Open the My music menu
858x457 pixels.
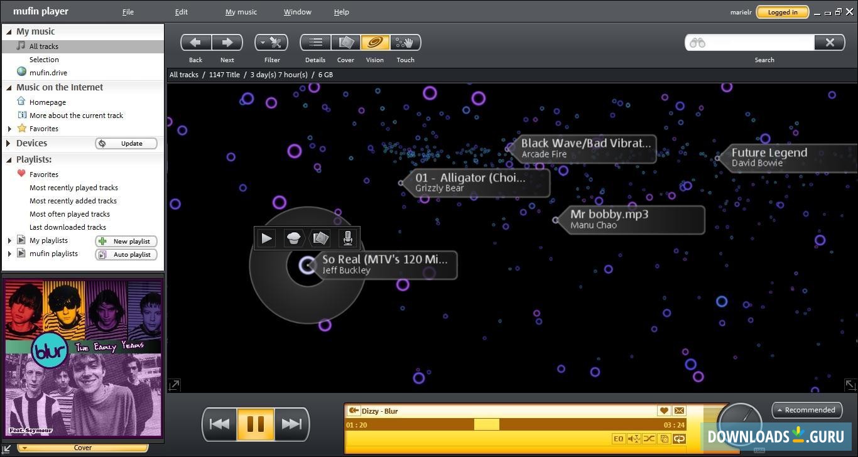(x=241, y=12)
